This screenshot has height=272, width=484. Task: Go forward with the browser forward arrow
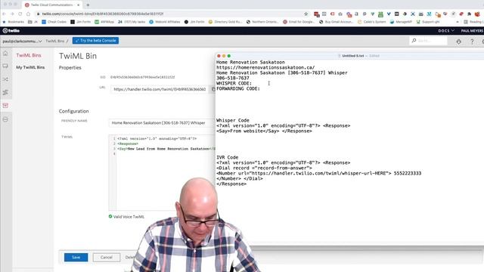tap(12, 14)
